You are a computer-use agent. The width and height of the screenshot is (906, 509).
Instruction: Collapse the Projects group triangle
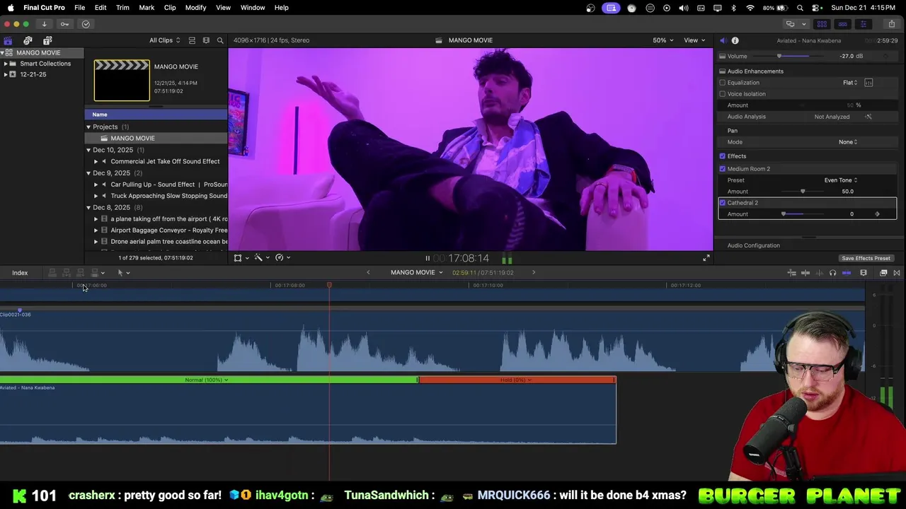pyautogui.click(x=88, y=127)
